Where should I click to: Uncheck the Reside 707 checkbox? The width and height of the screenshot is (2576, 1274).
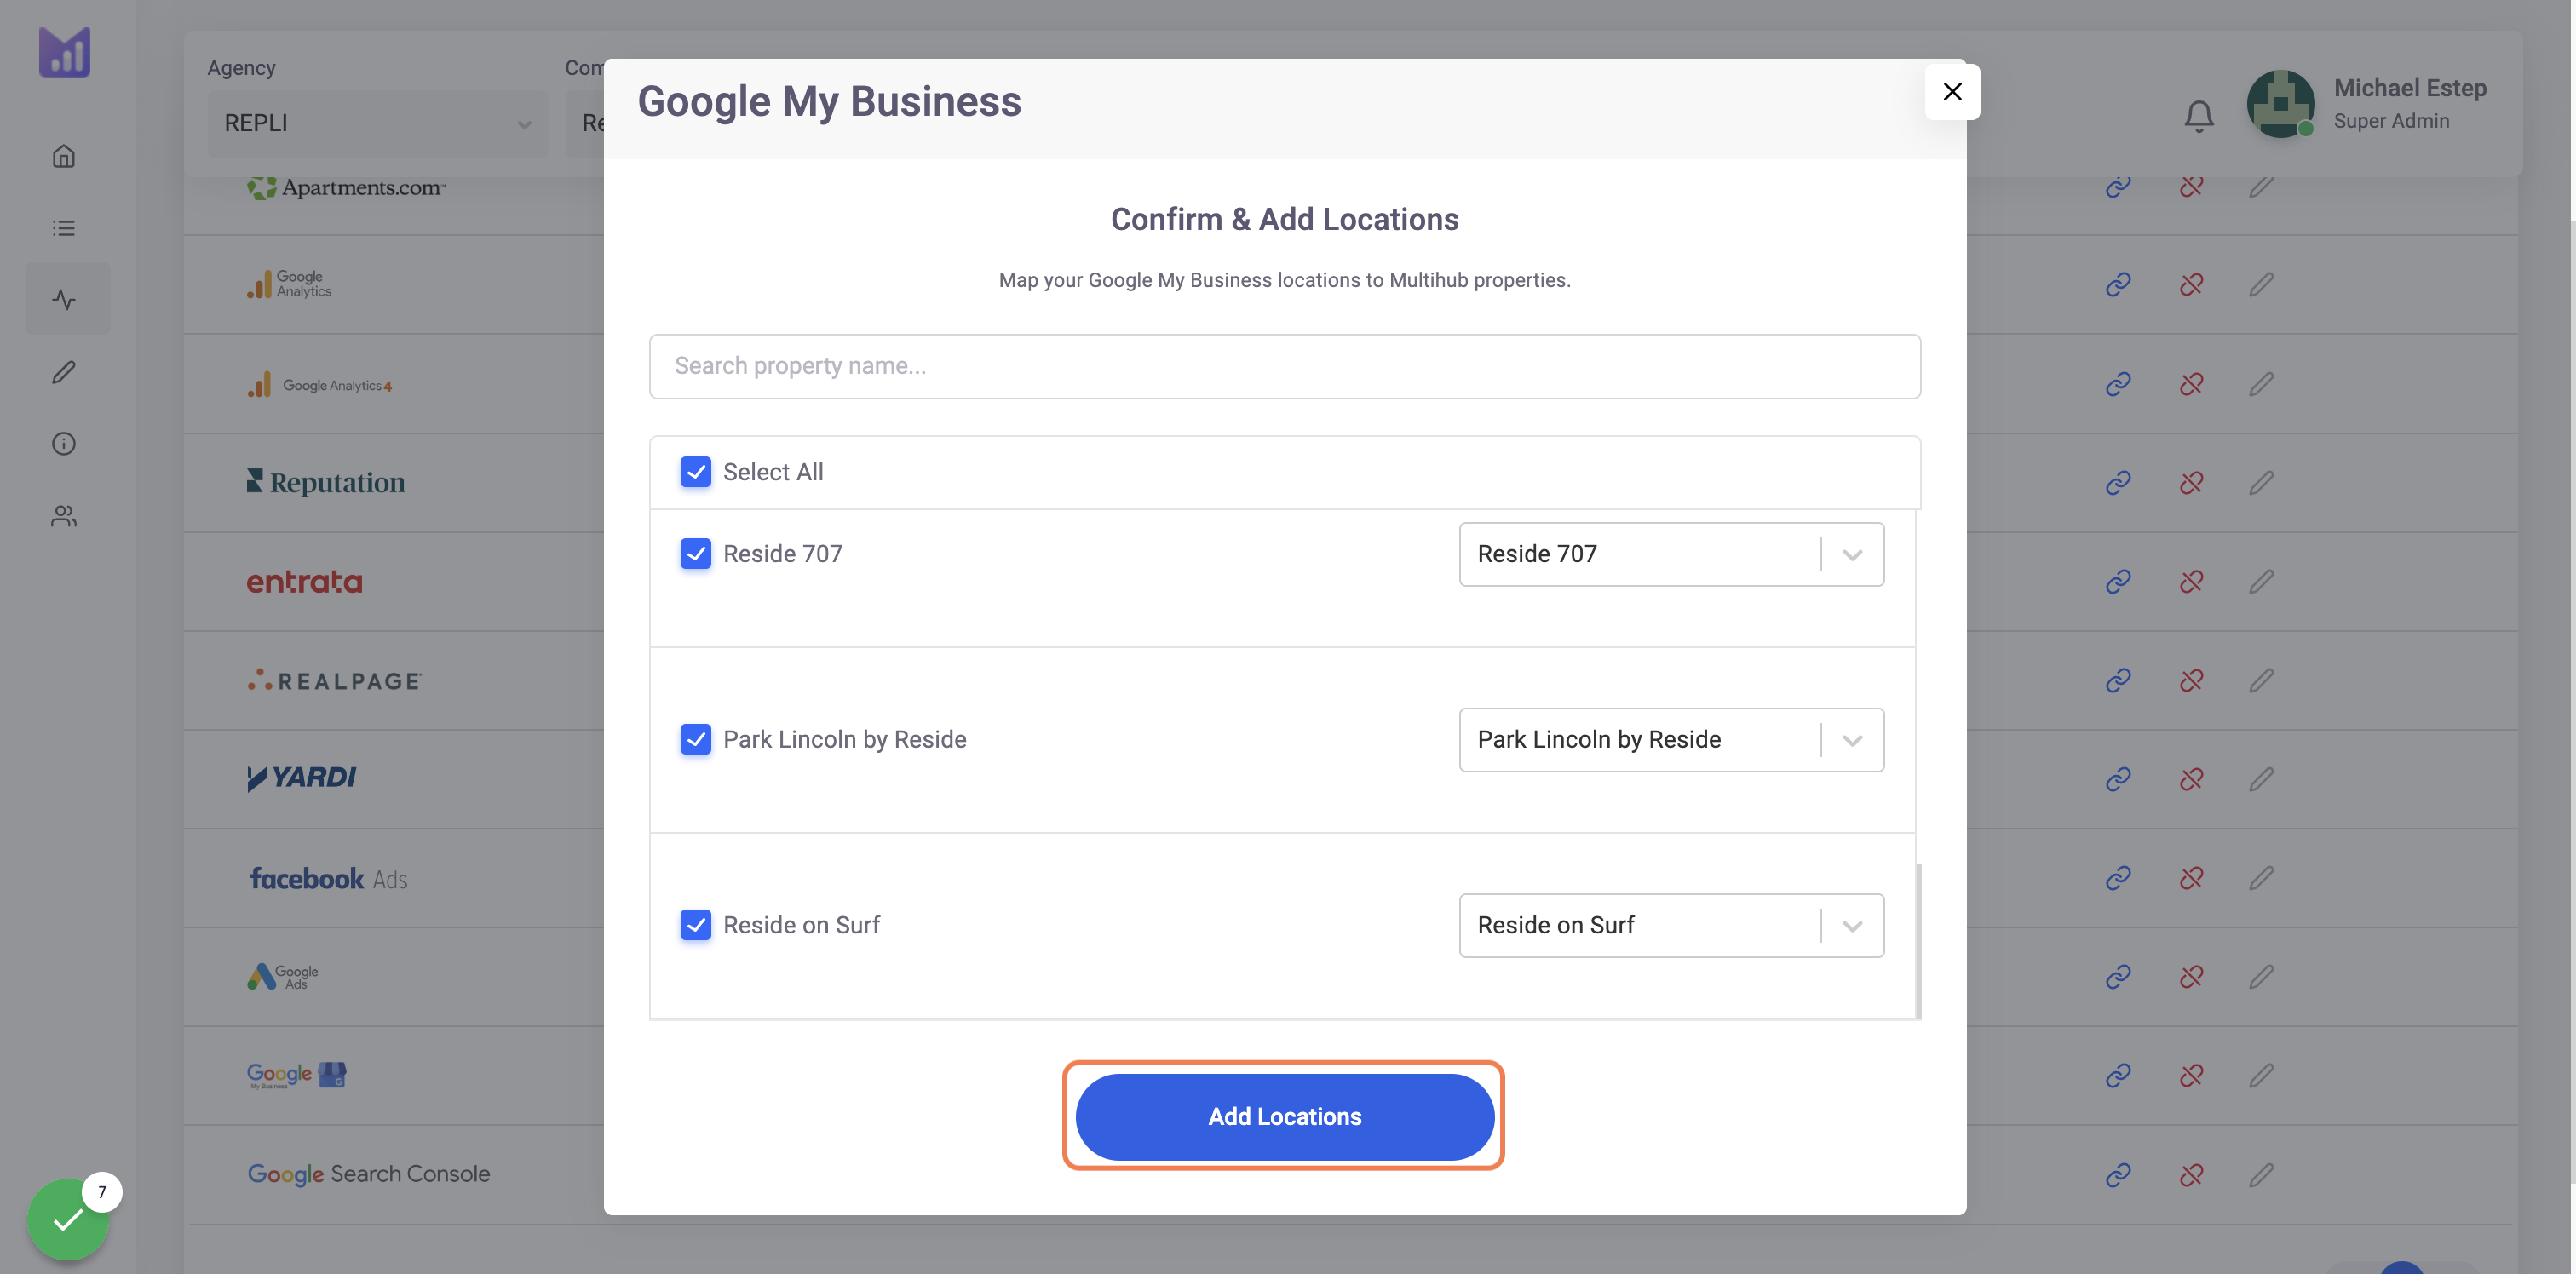pos(695,554)
